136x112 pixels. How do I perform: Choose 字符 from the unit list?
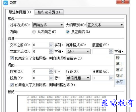pos(120,82)
